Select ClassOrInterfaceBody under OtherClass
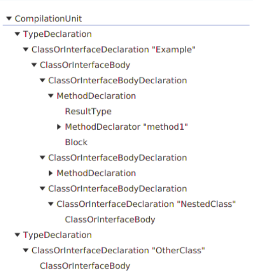The height and width of the screenshot is (280, 253). [85, 266]
